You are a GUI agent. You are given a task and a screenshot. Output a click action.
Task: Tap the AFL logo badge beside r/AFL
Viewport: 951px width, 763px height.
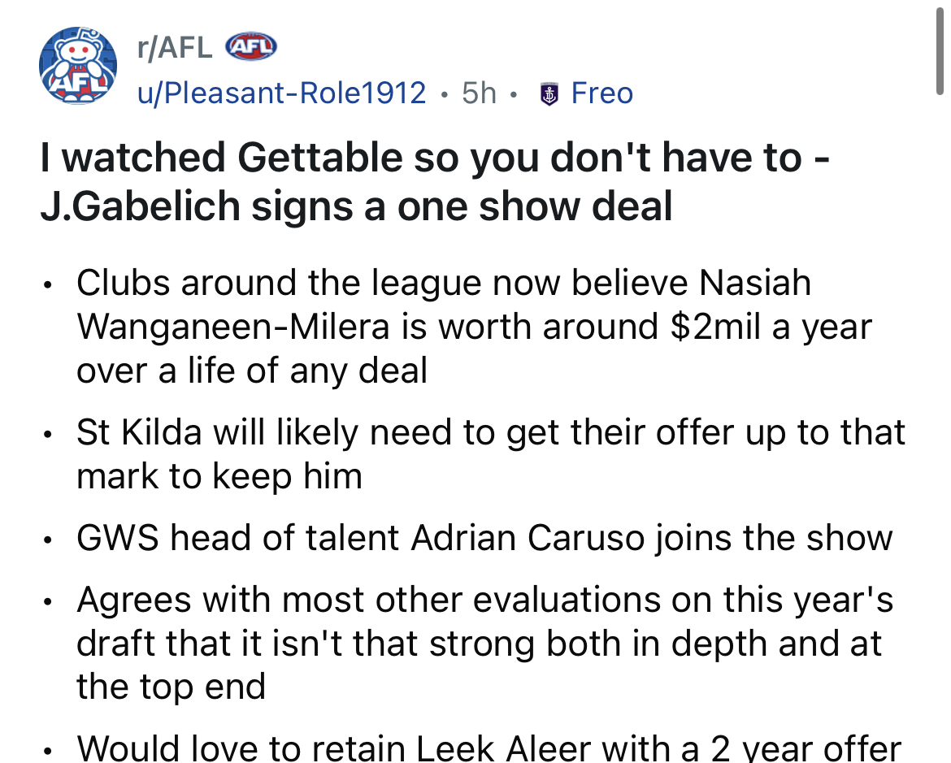[251, 46]
